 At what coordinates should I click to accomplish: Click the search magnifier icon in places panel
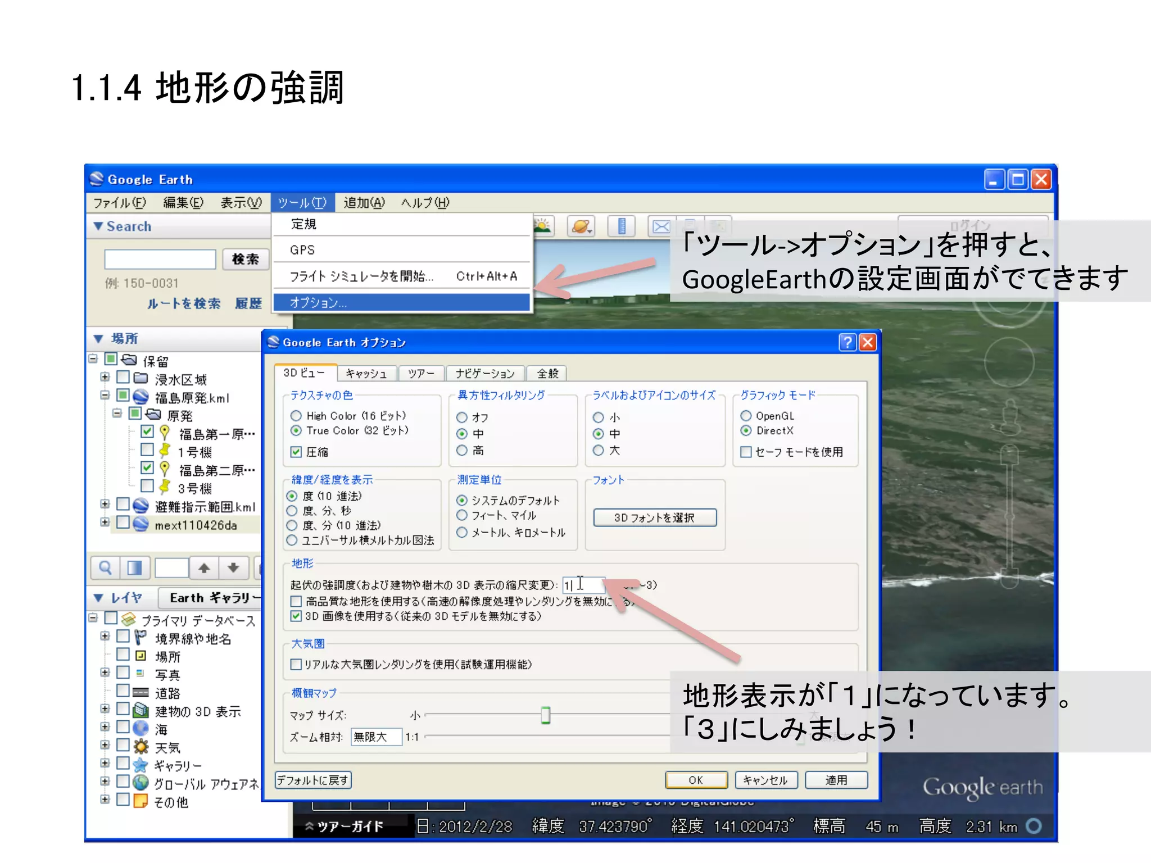[x=105, y=567]
